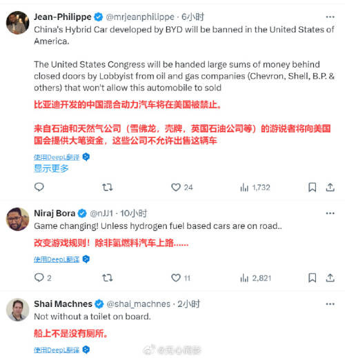Click 显示更多 to show more text
345x358 pixels.
tap(51, 168)
